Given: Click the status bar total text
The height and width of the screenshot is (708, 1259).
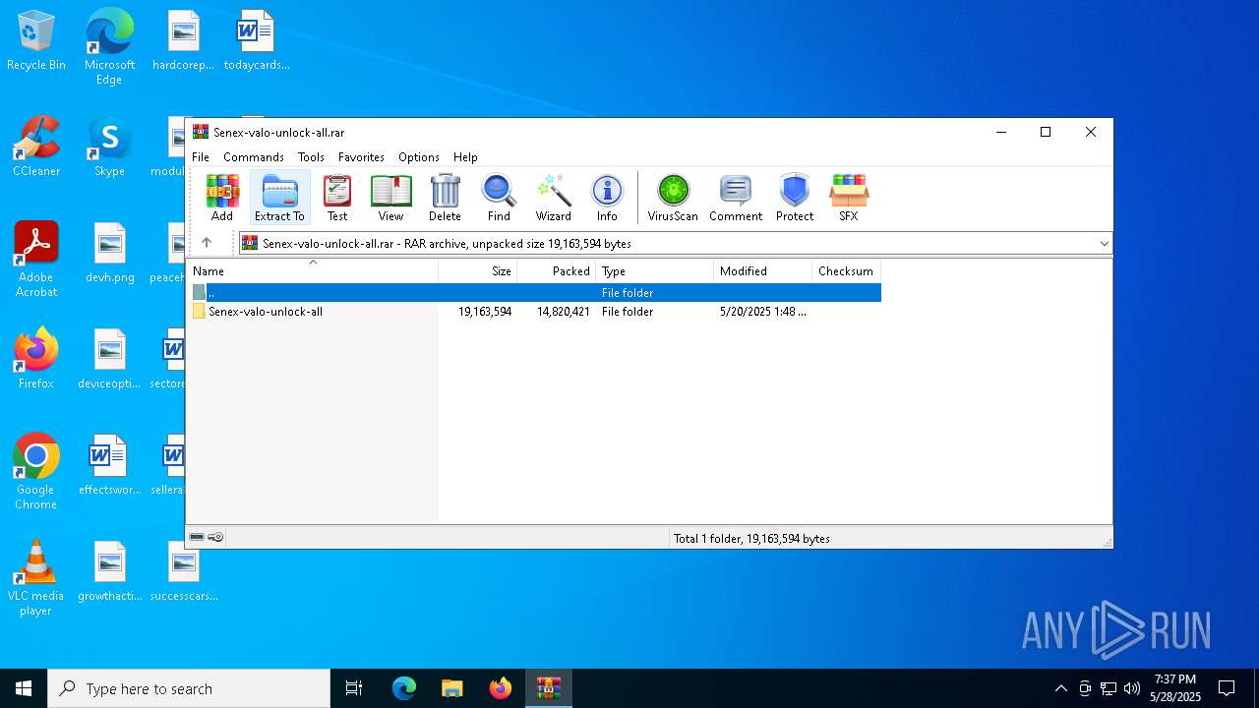Looking at the screenshot, I should click(751, 539).
